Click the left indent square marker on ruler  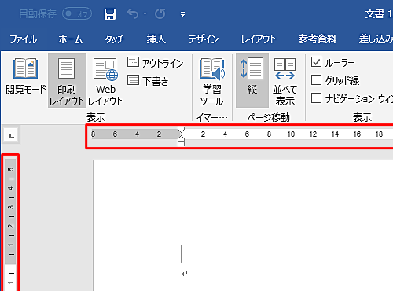181,143
